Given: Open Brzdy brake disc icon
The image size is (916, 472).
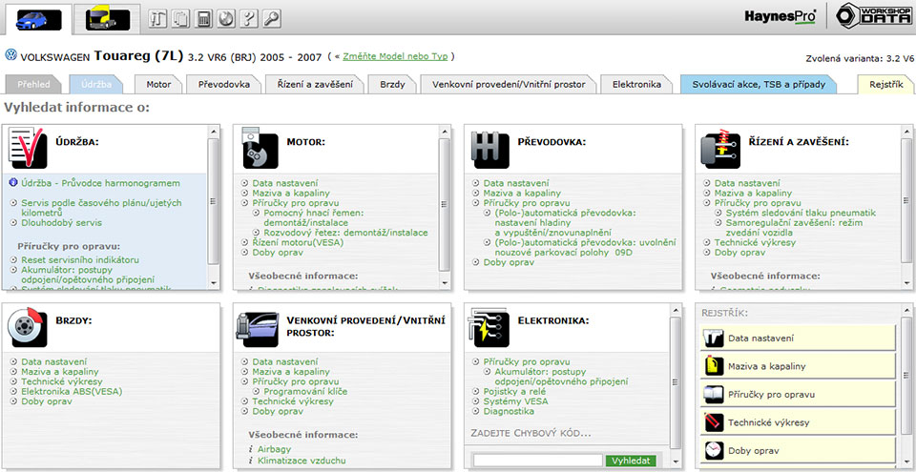Looking at the screenshot, I should tap(28, 328).
